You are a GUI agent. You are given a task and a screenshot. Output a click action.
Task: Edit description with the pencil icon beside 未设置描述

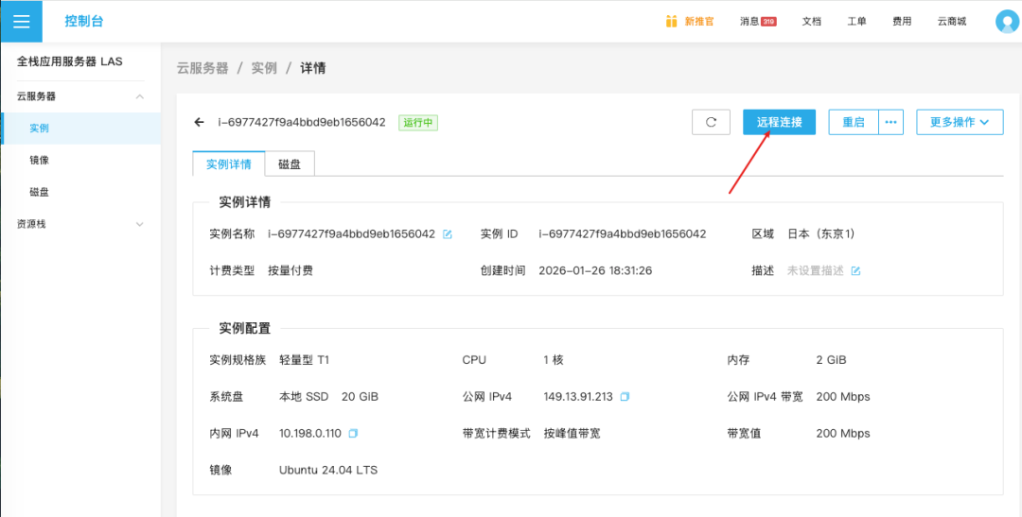click(x=855, y=271)
